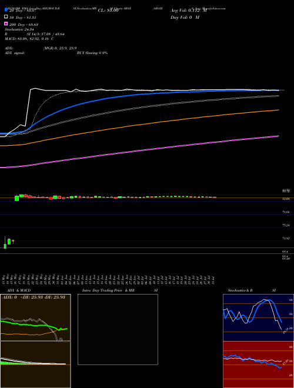
Task: Click the large green candlestick near the 82 level
Action: click(17, 198)
